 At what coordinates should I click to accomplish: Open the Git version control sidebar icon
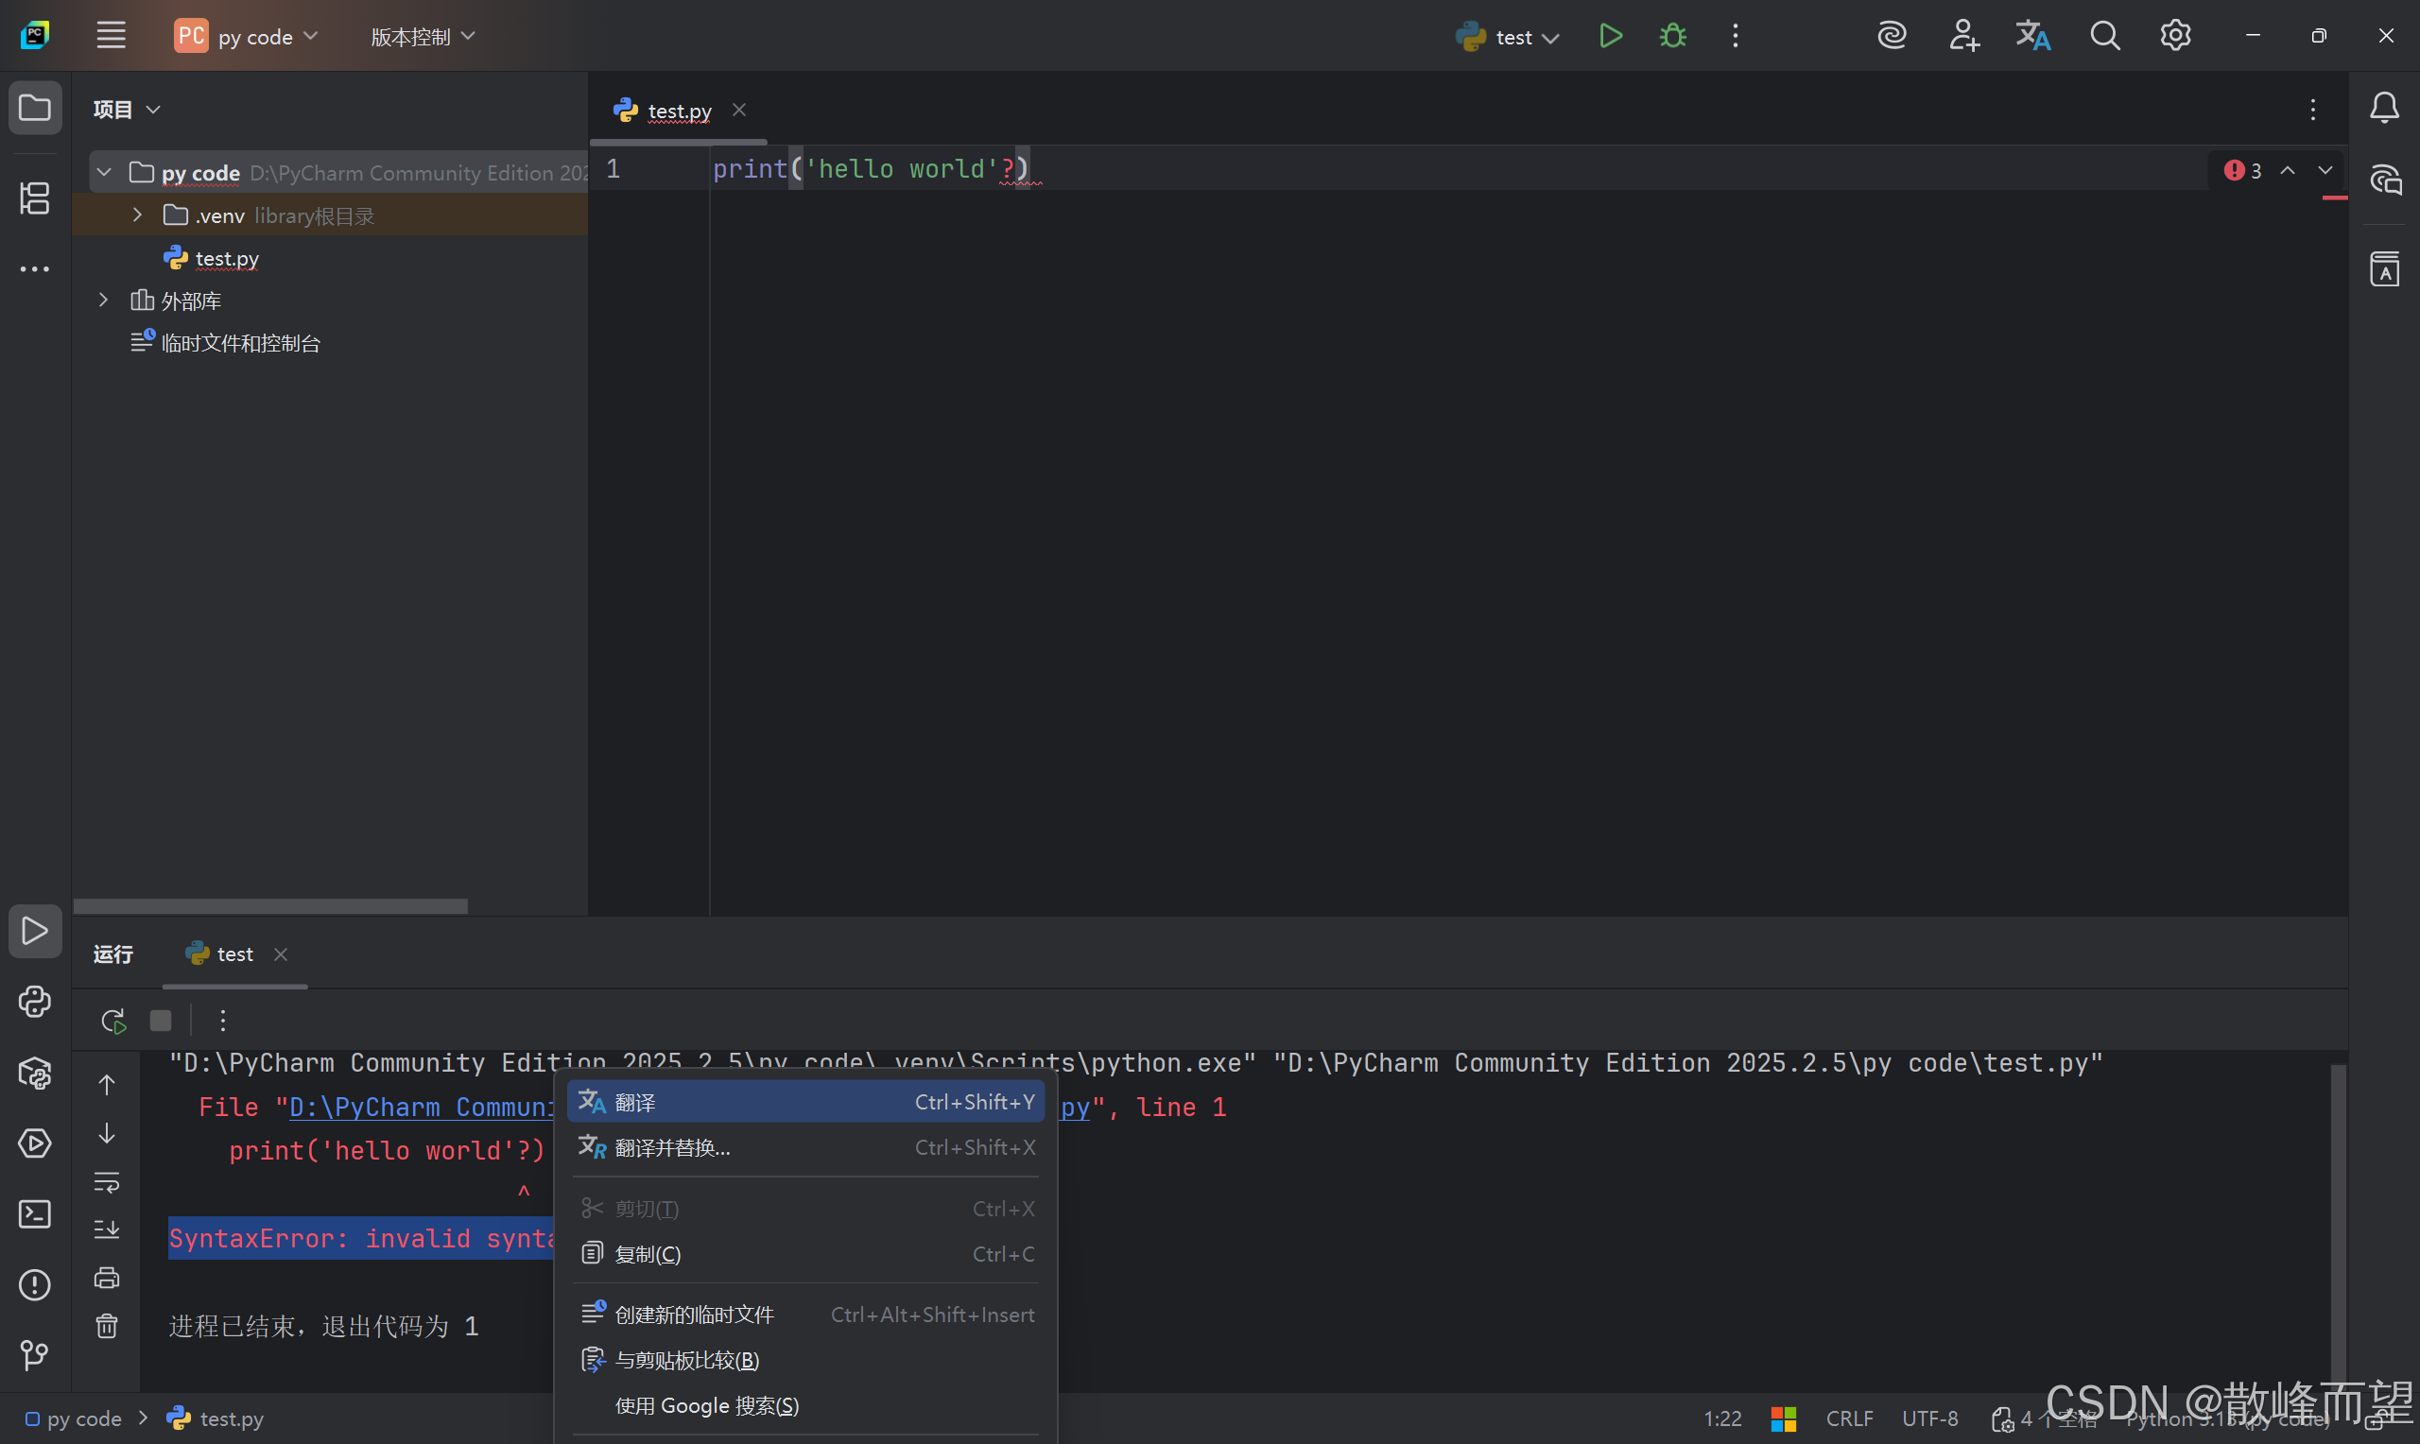point(35,1354)
